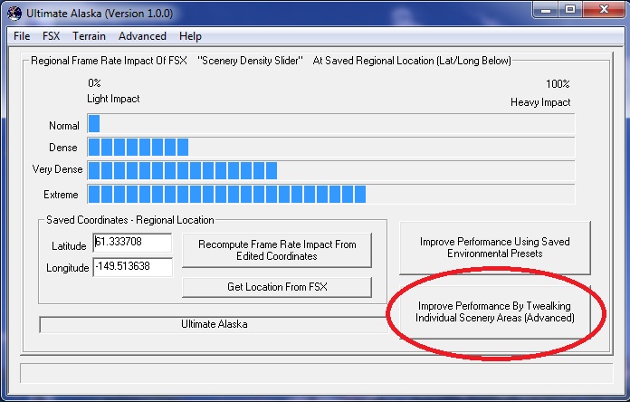Click the empty status bar at window bottom
Screen dimensions: 630x402
(x=316, y=373)
